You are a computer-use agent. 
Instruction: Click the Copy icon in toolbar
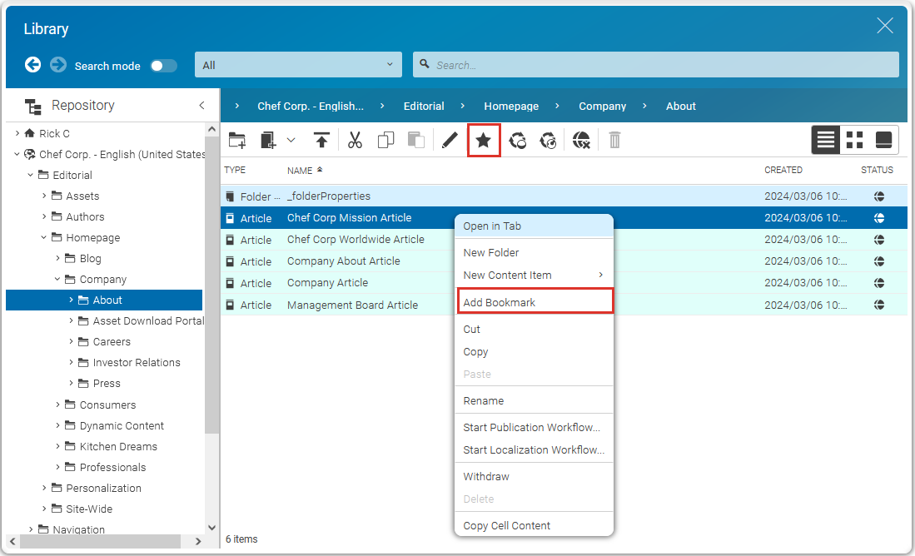pos(385,141)
